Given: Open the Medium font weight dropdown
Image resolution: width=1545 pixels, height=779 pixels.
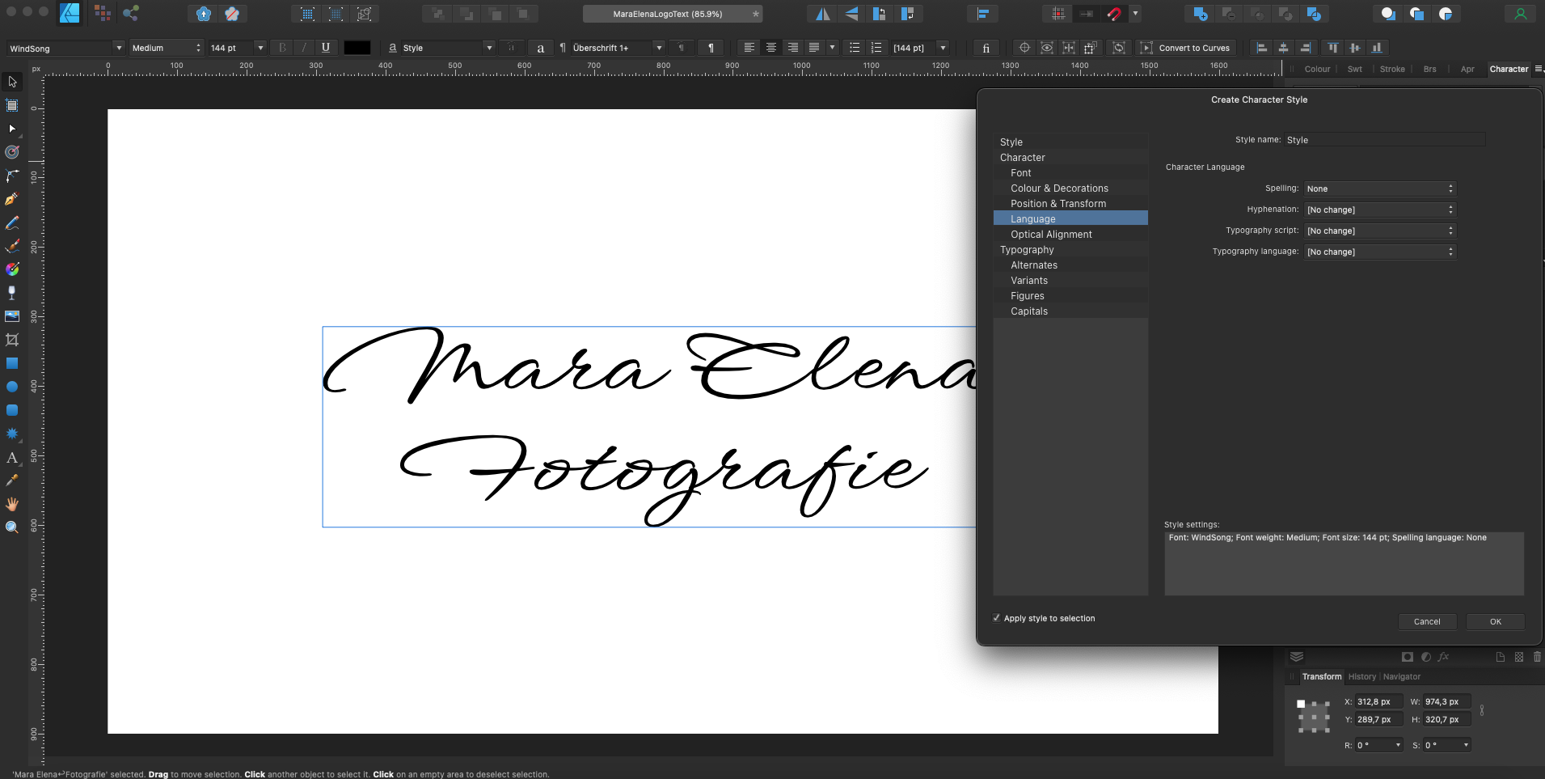Looking at the screenshot, I should tap(166, 48).
